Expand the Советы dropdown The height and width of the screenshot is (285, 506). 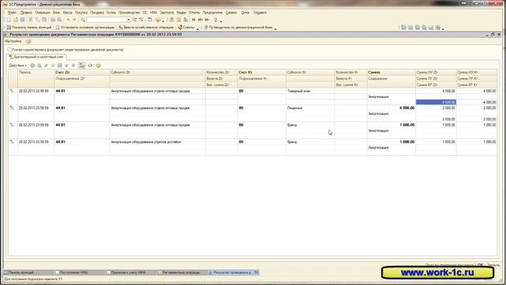[x=198, y=28]
